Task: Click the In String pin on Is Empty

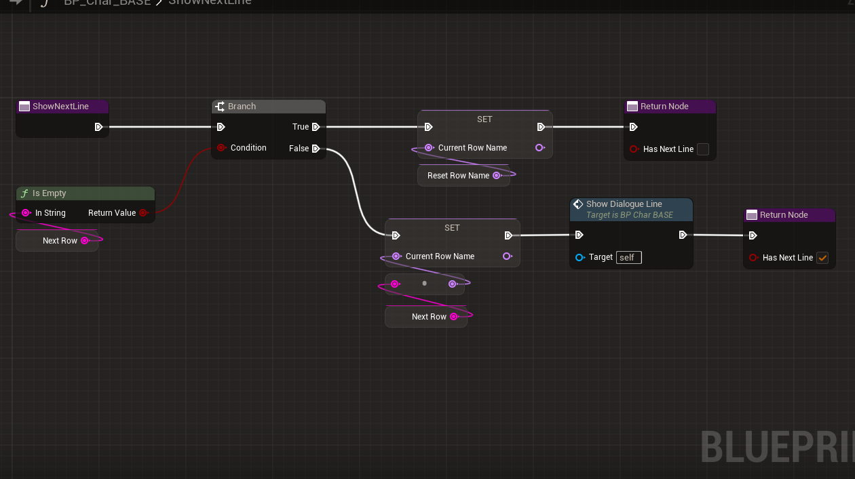Action: click(x=26, y=213)
